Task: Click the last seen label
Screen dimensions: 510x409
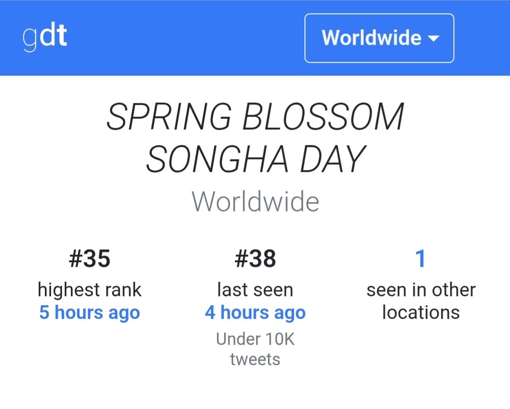Action: pos(255,290)
